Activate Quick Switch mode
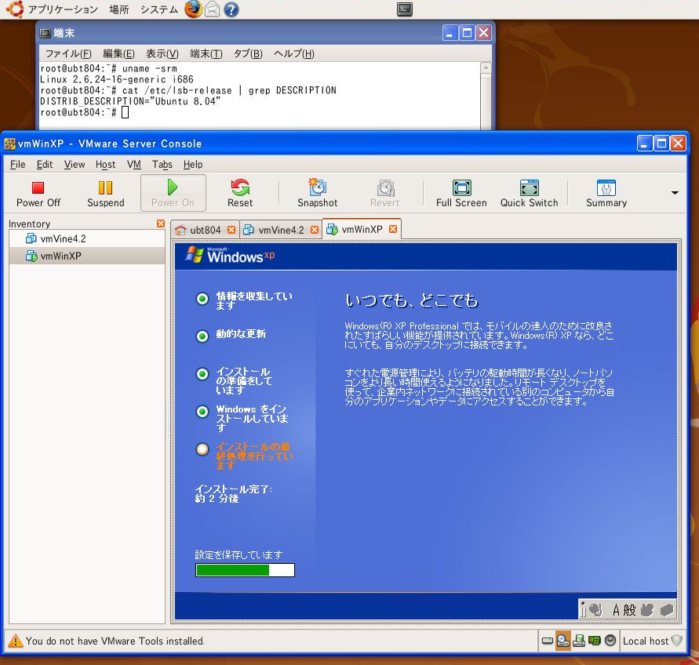 tap(530, 194)
